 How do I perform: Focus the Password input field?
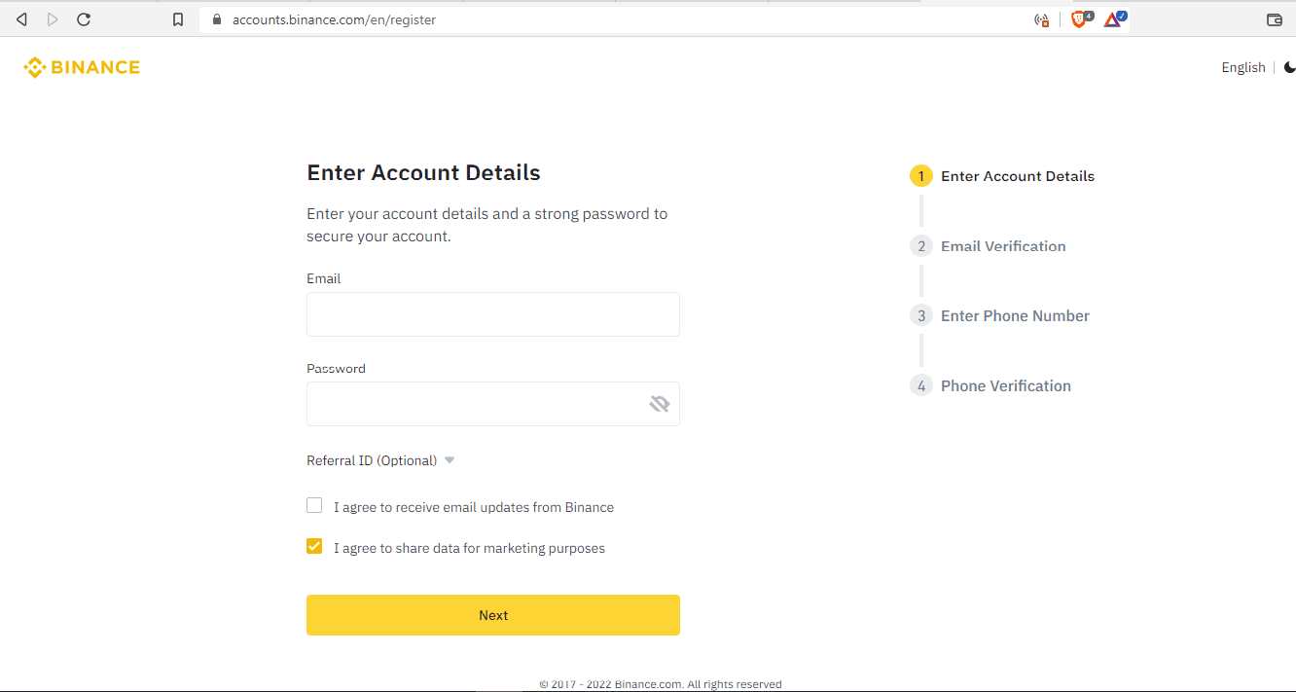[473, 404]
